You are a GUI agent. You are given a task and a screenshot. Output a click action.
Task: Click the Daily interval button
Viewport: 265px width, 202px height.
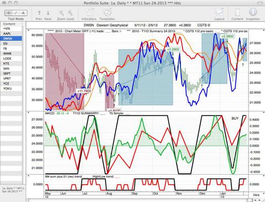(x=256, y=195)
